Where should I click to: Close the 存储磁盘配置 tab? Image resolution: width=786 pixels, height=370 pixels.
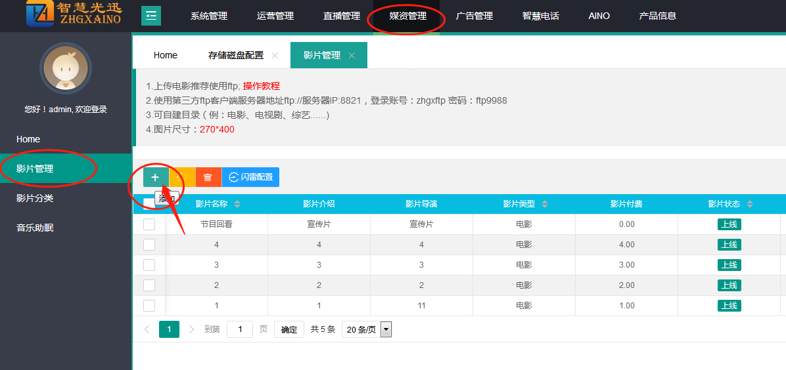coord(275,56)
